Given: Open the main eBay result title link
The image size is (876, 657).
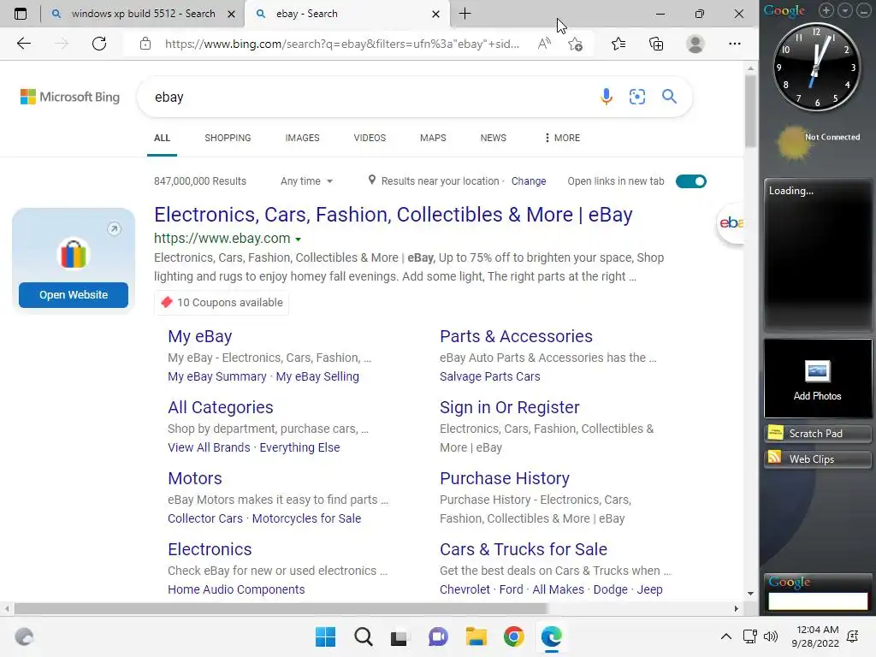Looking at the screenshot, I should 394,215.
